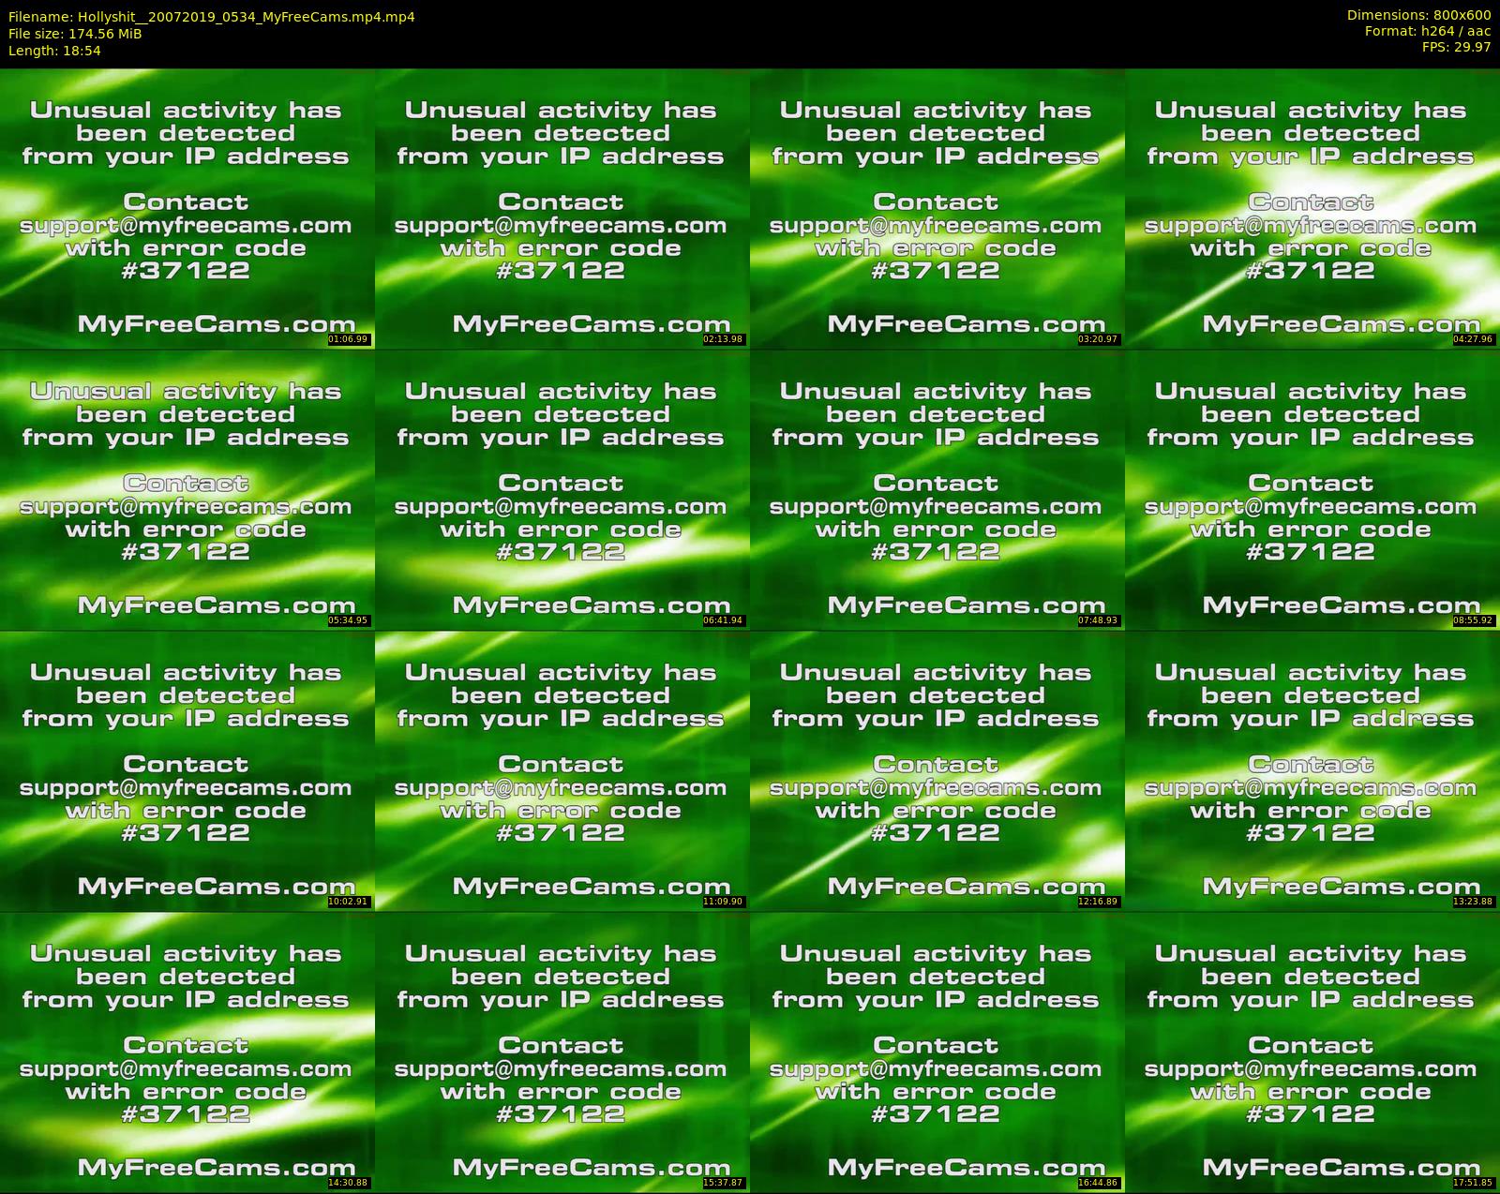Select the thumbnail at 05:34.95
The image size is (1500, 1194).
coord(187,489)
